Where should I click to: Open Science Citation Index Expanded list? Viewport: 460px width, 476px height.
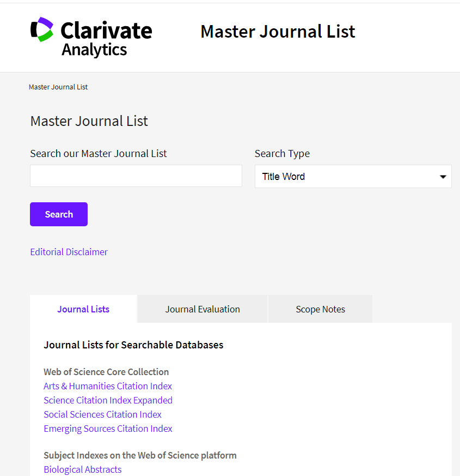coord(108,400)
